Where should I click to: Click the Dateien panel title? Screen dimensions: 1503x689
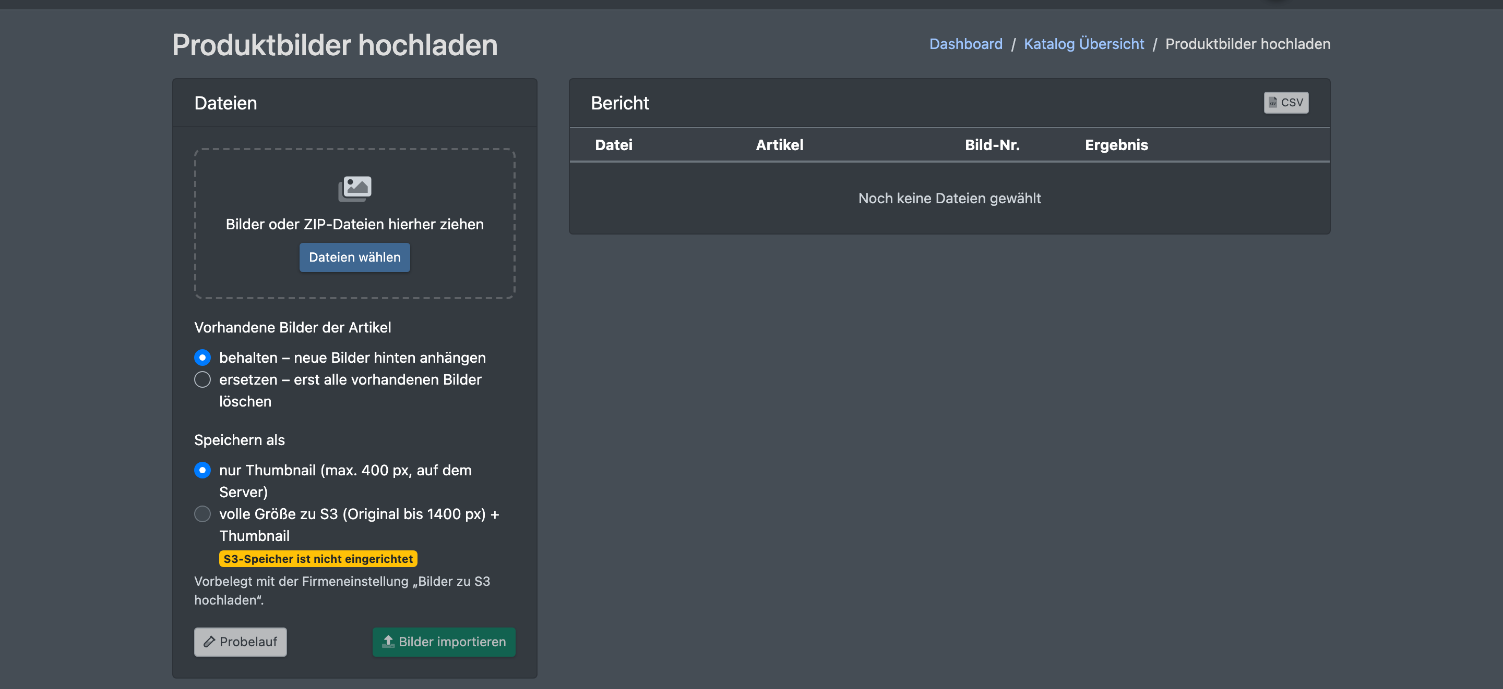pyautogui.click(x=225, y=103)
